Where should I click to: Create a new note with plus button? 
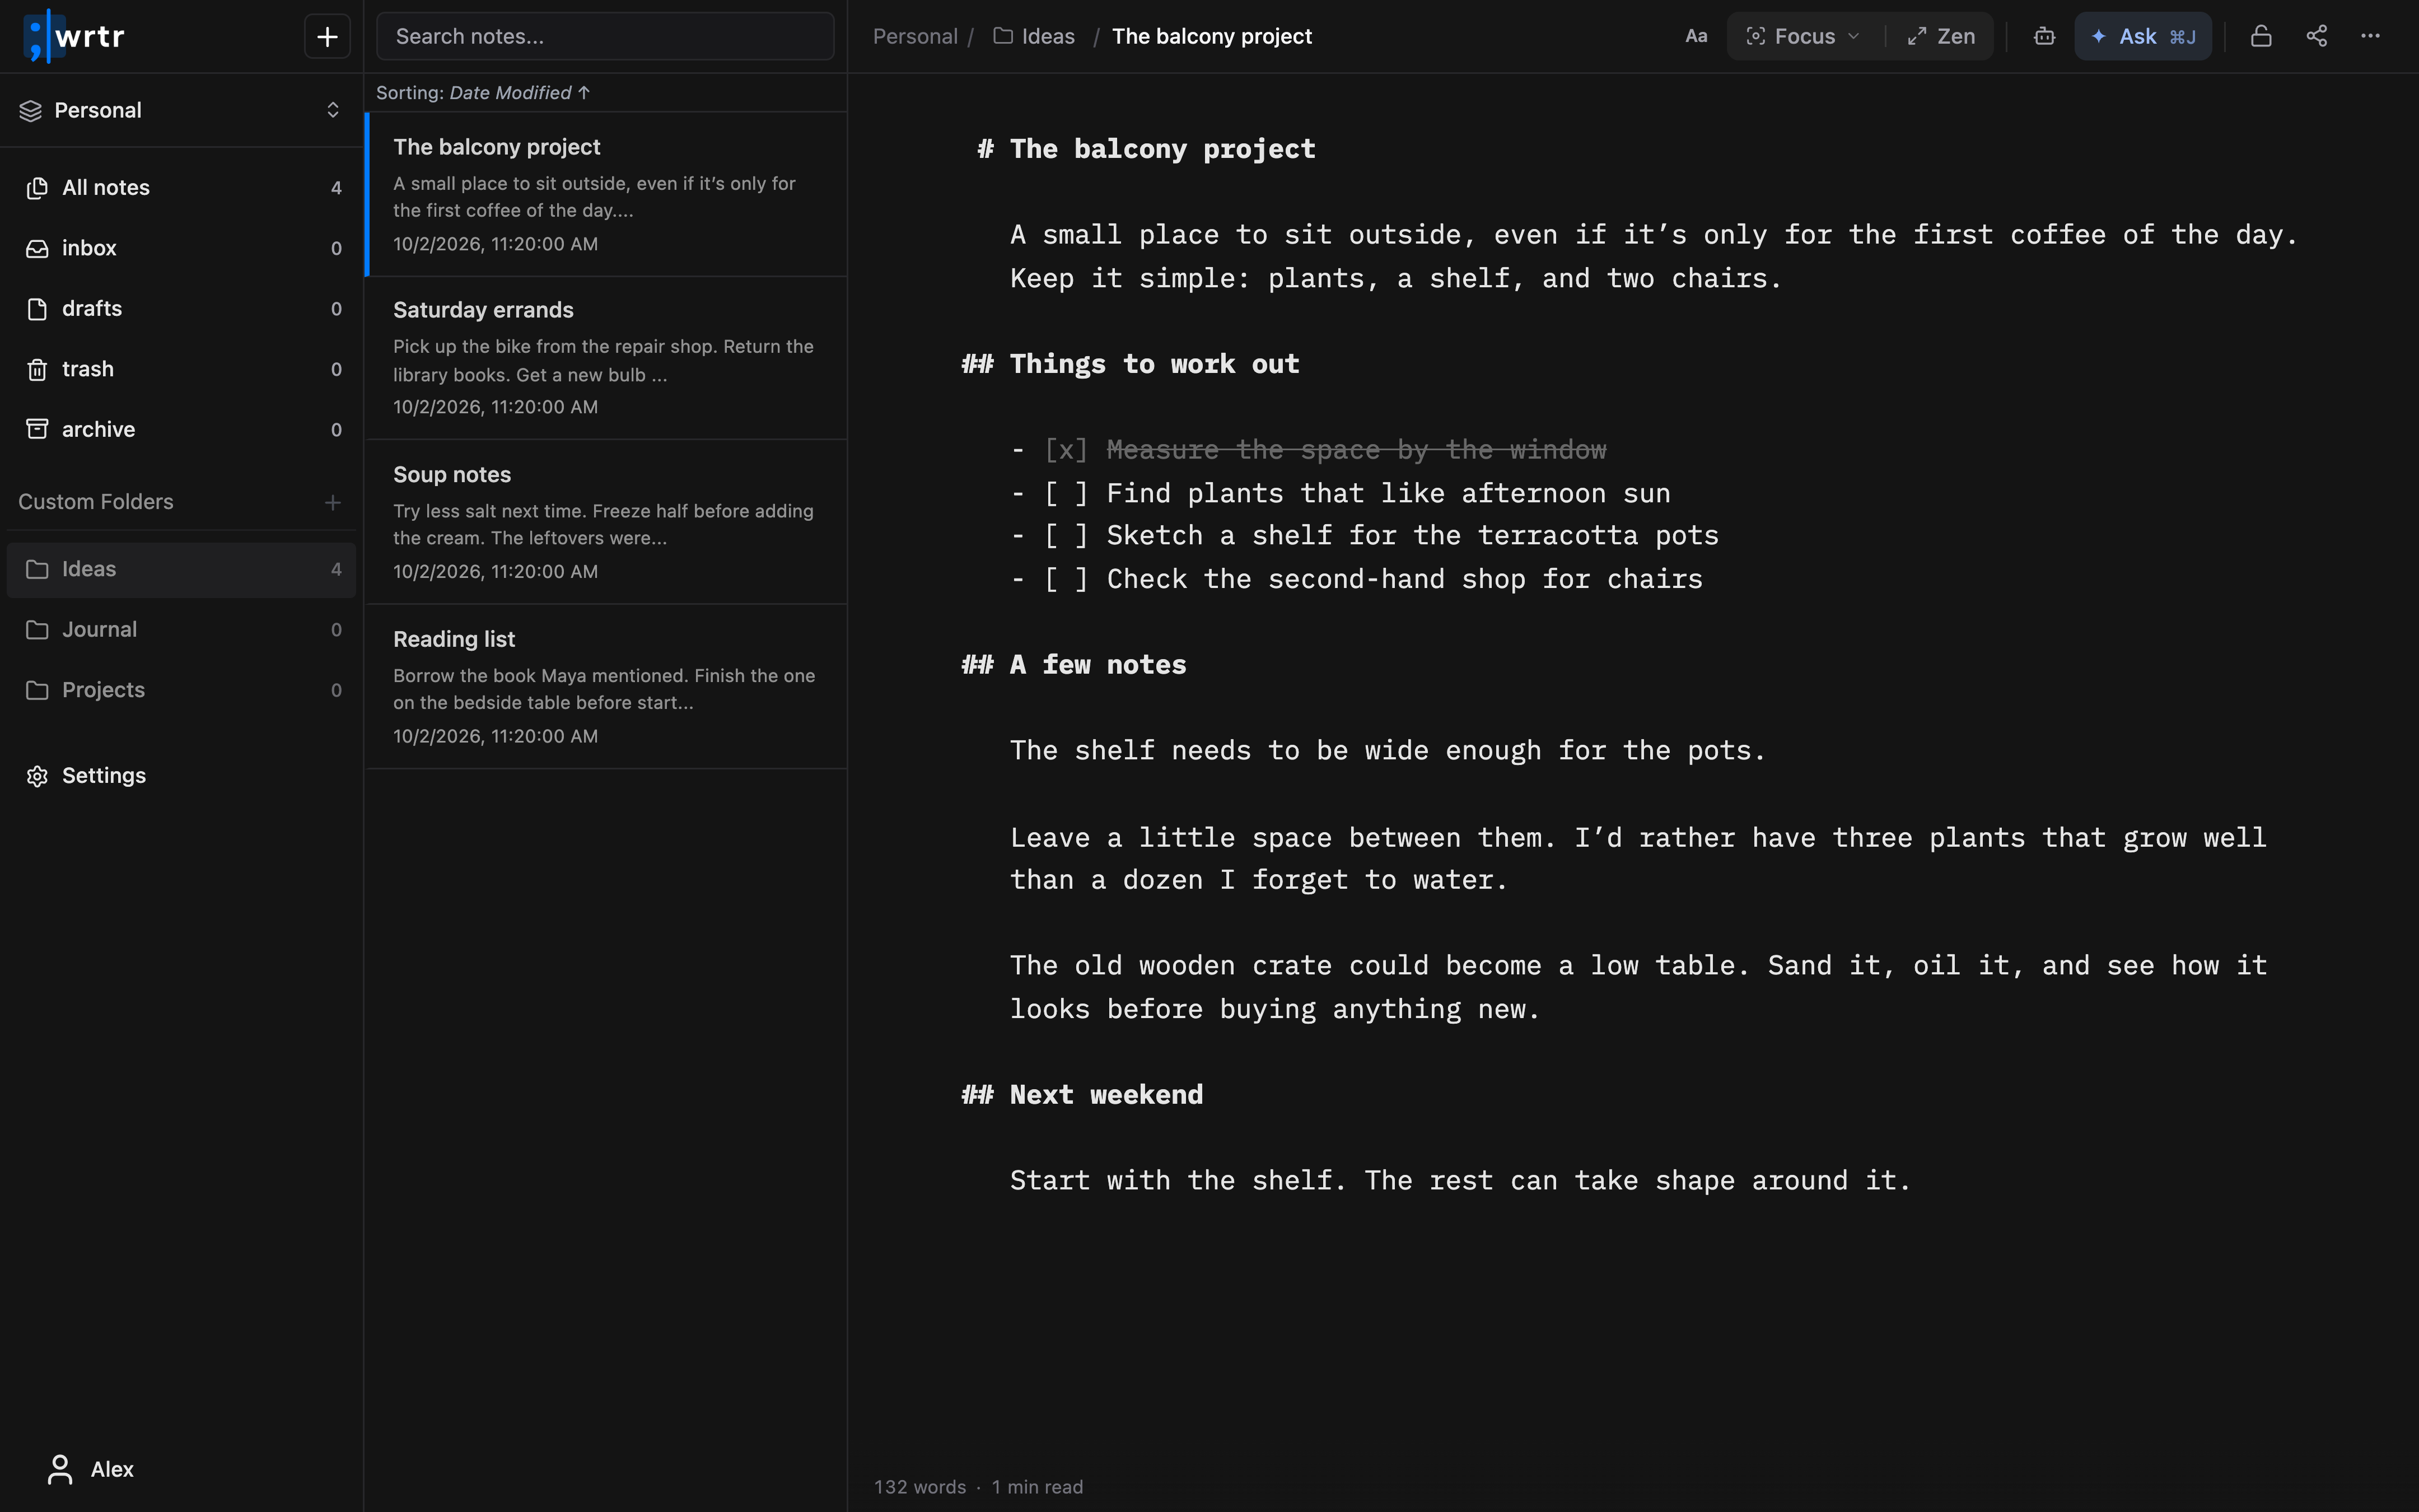327,37
